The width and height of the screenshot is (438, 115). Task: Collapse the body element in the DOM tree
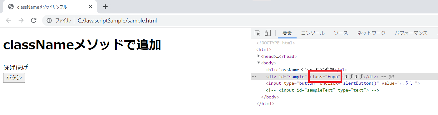point(258,63)
